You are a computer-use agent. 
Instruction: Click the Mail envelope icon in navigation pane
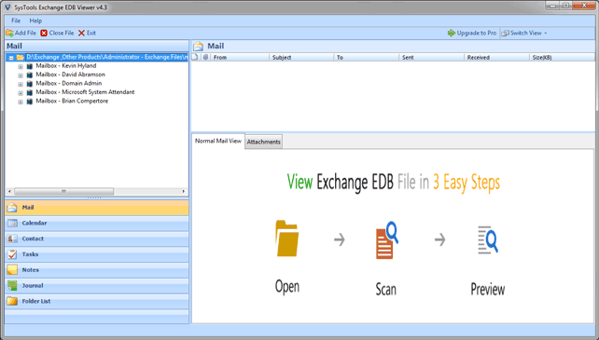[12, 208]
